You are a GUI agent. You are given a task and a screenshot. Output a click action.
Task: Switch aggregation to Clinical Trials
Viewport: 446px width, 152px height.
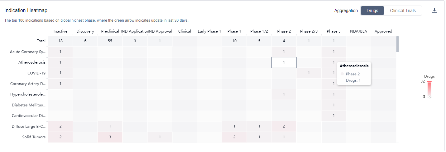403,11
